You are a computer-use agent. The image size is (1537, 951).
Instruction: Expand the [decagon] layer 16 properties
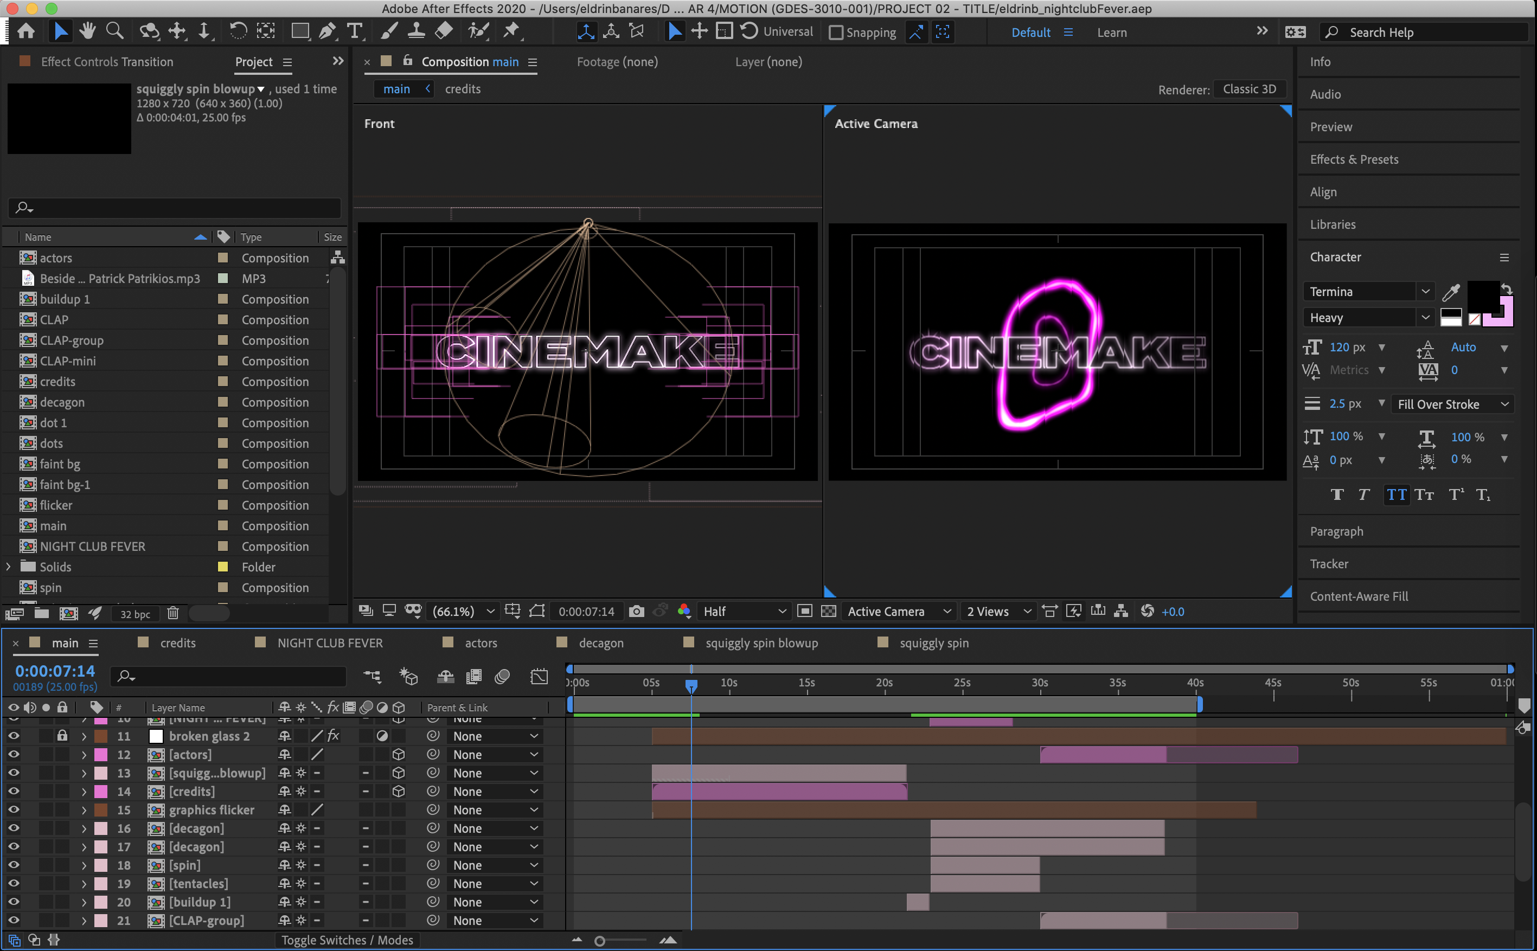pyautogui.click(x=84, y=828)
